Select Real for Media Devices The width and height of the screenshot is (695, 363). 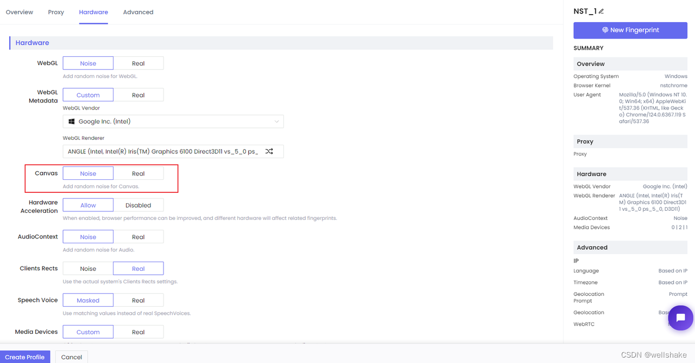pos(138,332)
